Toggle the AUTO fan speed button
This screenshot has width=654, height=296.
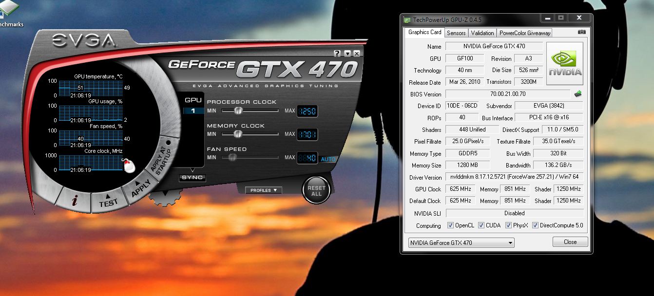point(328,159)
